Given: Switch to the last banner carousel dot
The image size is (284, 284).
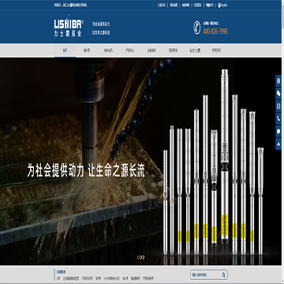Looking at the screenshot, I should click(143, 257).
